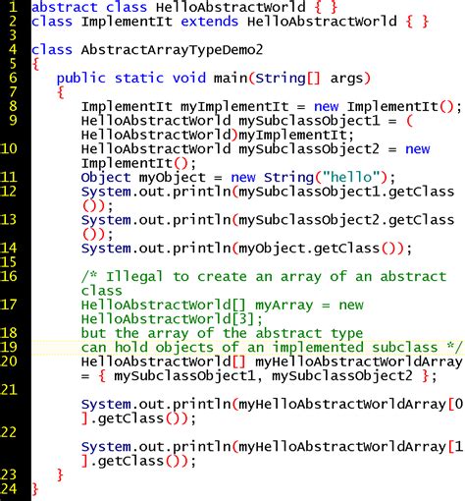The image size is (465, 501).
Task: Click closing brace on line 23
Action: click(61, 474)
